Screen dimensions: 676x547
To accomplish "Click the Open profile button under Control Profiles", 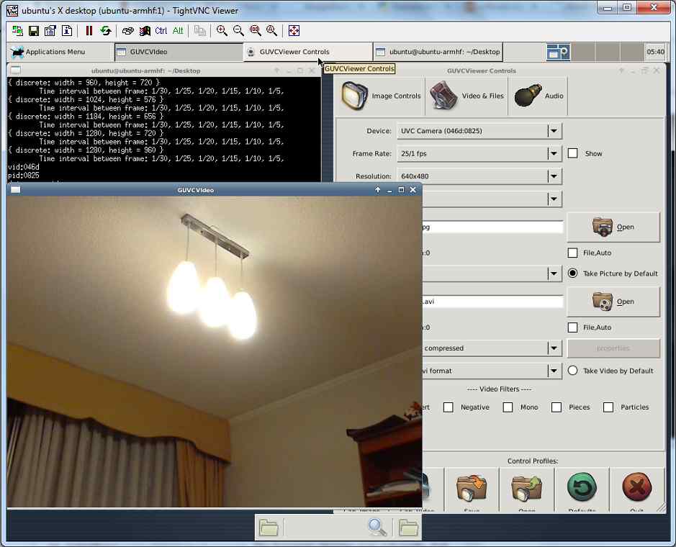I will click(x=526, y=490).
